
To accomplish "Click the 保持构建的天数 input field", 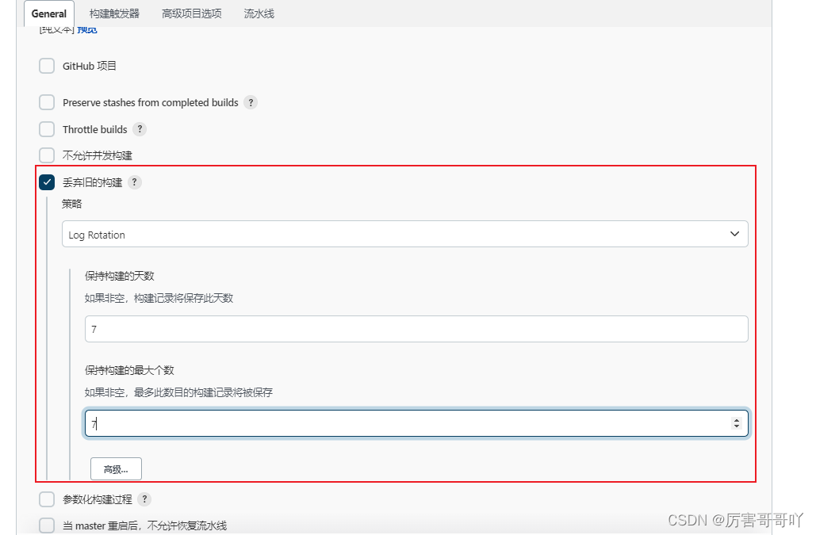I will point(416,329).
